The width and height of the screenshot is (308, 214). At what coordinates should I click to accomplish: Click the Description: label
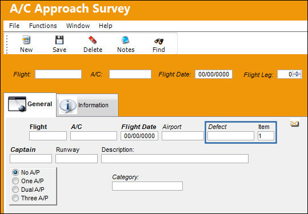pos(118,150)
